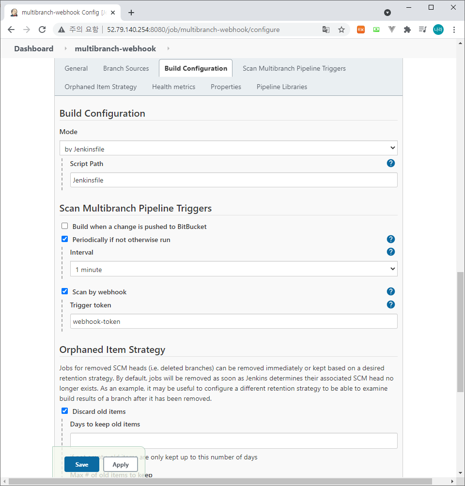Image resolution: width=465 pixels, height=486 pixels.
Task: Open the orange EX extension
Action: (361, 30)
